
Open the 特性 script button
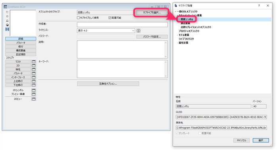point(18,70)
